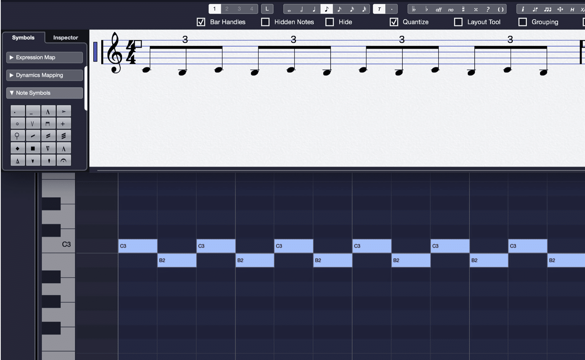Click the group notes beam icon

coord(548,9)
